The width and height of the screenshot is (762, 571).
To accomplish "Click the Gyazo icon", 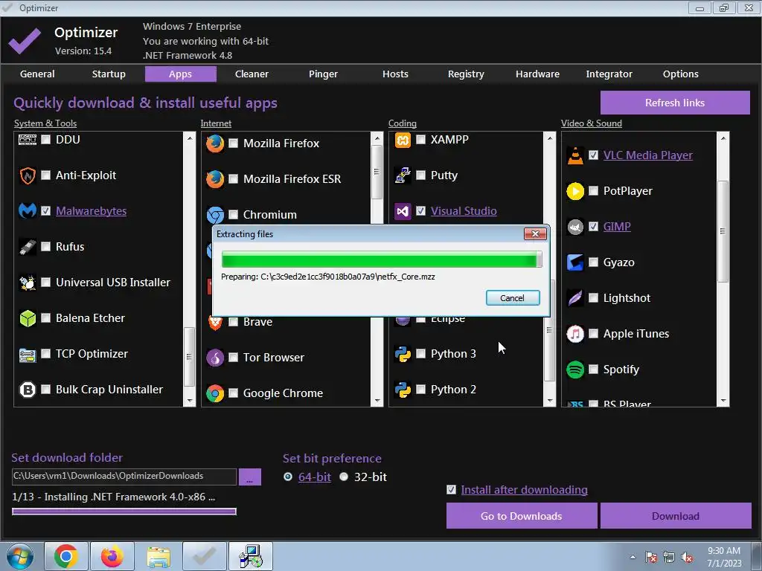I will point(575,262).
